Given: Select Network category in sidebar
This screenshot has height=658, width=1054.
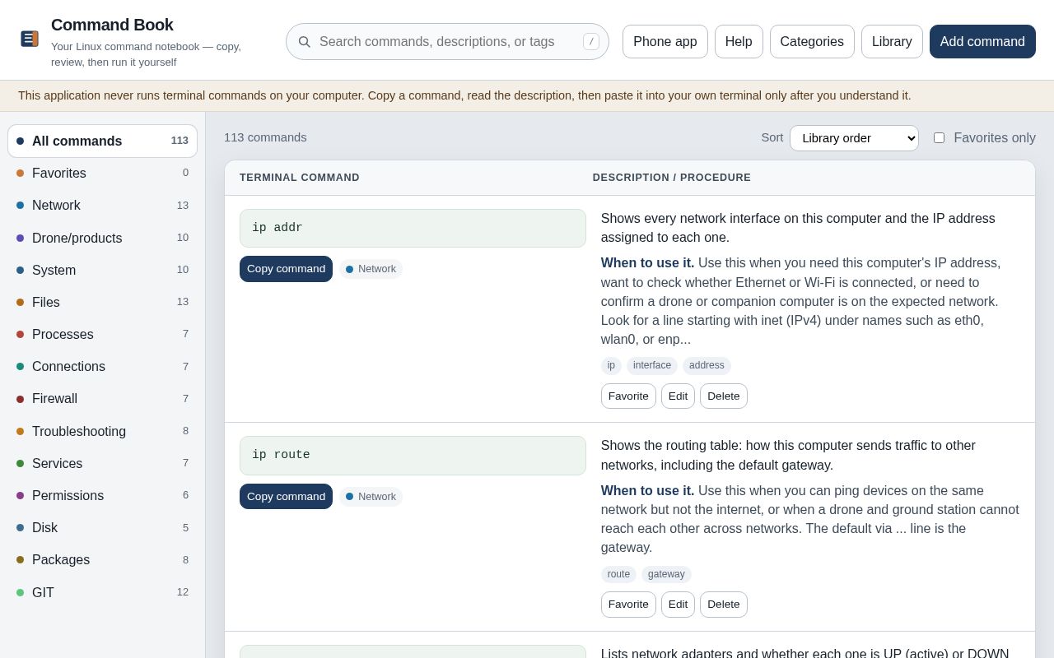Looking at the screenshot, I should (x=102, y=206).
